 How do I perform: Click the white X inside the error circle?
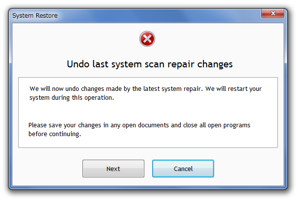(x=147, y=39)
